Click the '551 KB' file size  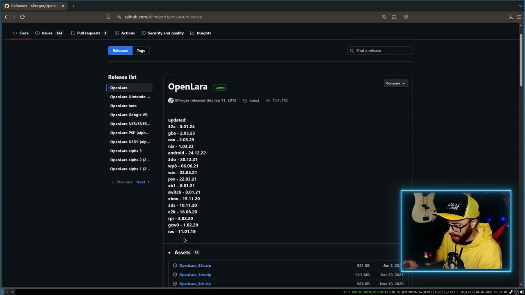pyautogui.click(x=363, y=265)
